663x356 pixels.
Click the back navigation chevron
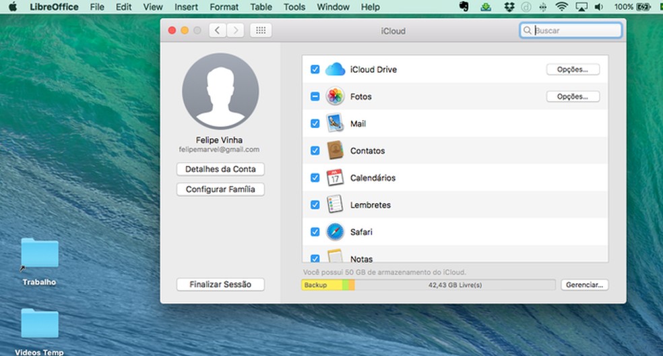tap(218, 30)
